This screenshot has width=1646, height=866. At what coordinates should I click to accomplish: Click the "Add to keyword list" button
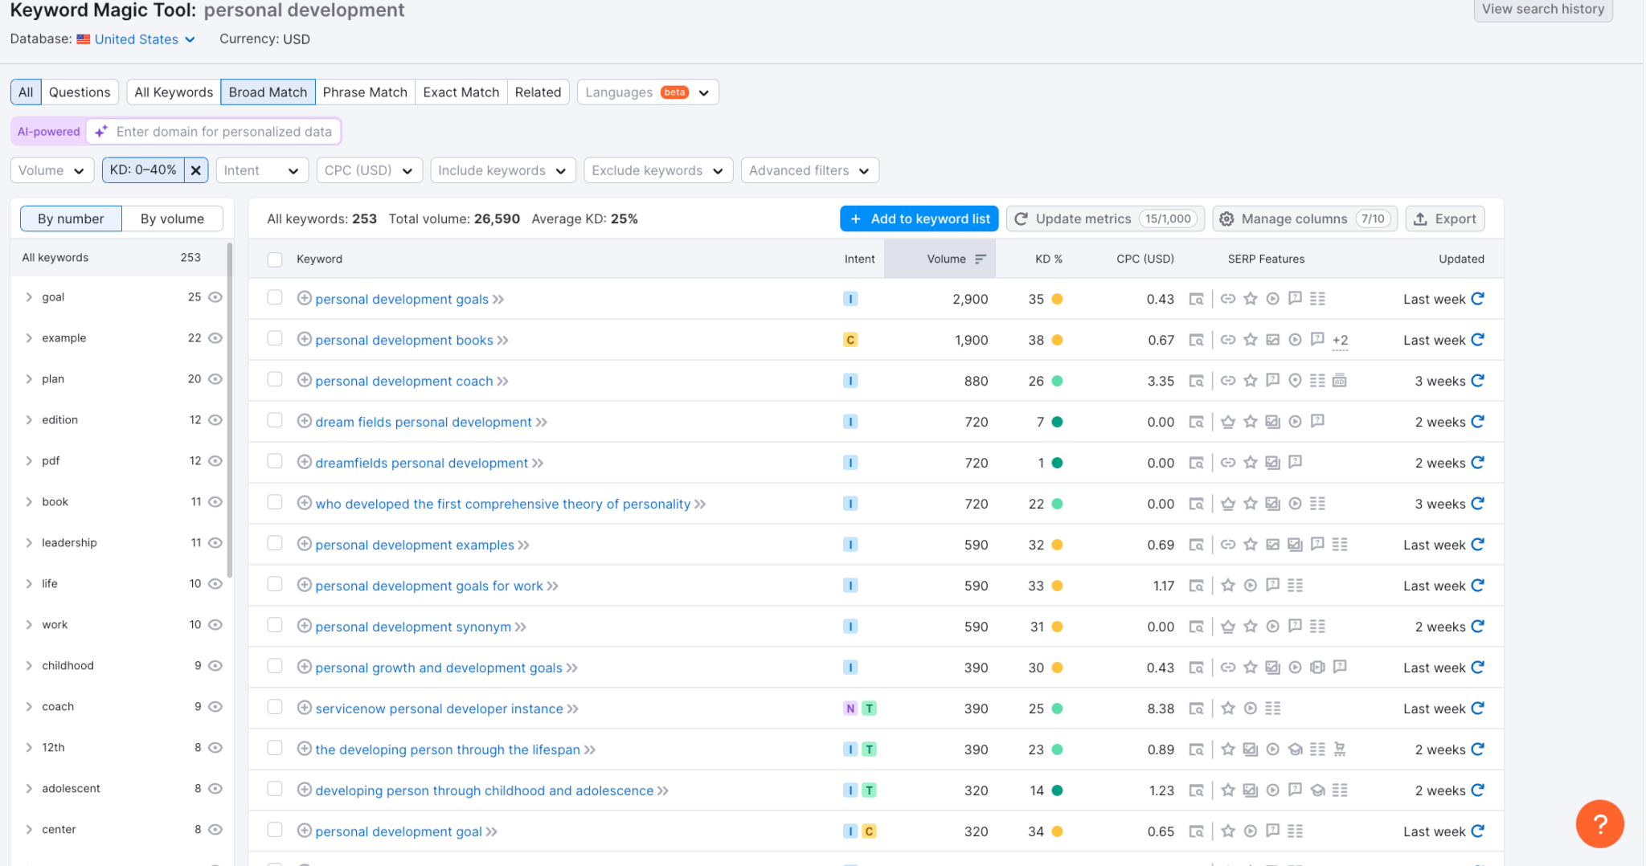(919, 219)
